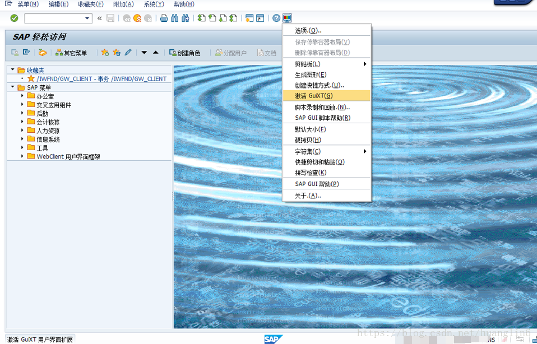Screen dimensions: 537x344
Task: Select 快捷剪切和粘贴(Q) menu entry
Action: pos(327,162)
